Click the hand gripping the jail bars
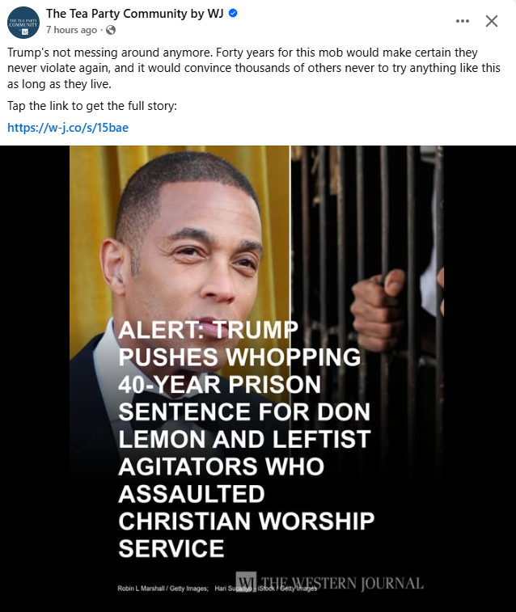516x612 pixels. pyautogui.click(x=378, y=309)
